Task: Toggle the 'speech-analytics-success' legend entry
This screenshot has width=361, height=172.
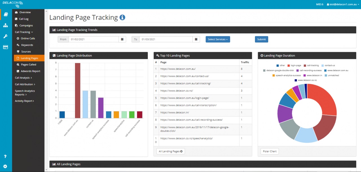Action: click(x=287, y=76)
